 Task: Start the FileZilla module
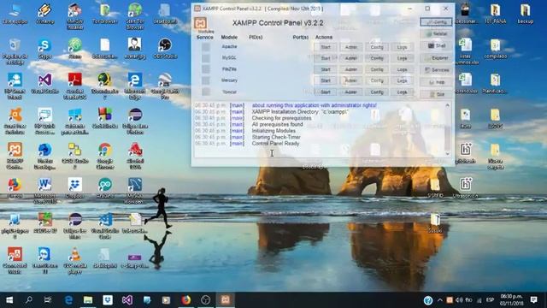[x=326, y=69]
